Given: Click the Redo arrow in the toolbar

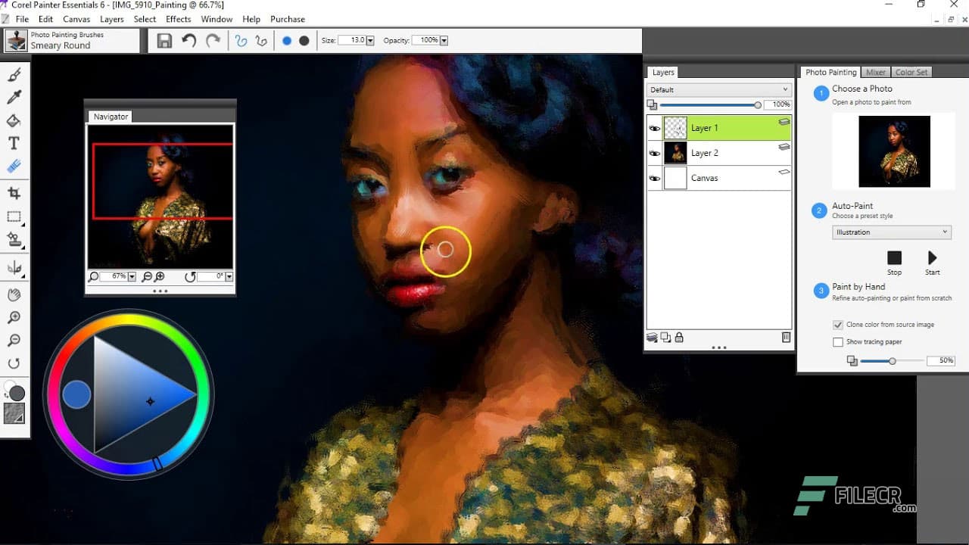Looking at the screenshot, I should click(x=214, y=40).
